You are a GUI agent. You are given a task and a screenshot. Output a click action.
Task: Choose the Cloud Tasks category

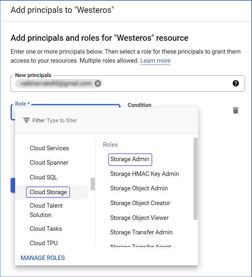click(46, 229)
